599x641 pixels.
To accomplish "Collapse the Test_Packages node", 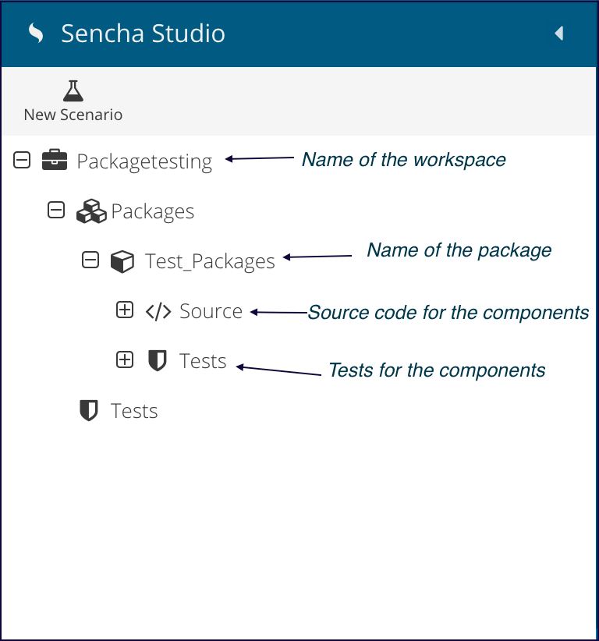I will point(90,260).
